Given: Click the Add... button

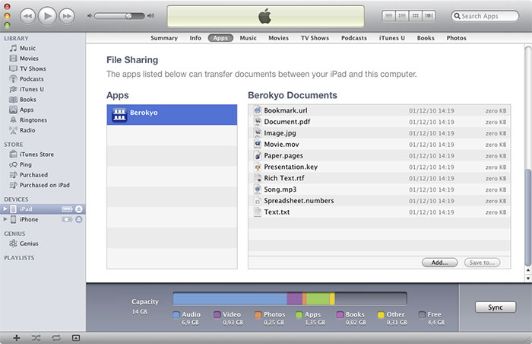Looking at the screenshot, I should (x=440, y=263).
